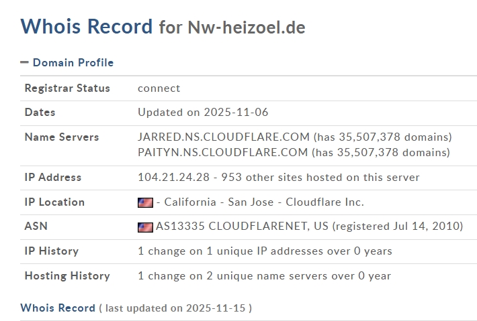
Task: Click the US flag icon in IP Location row
Action: coord(145,202)
